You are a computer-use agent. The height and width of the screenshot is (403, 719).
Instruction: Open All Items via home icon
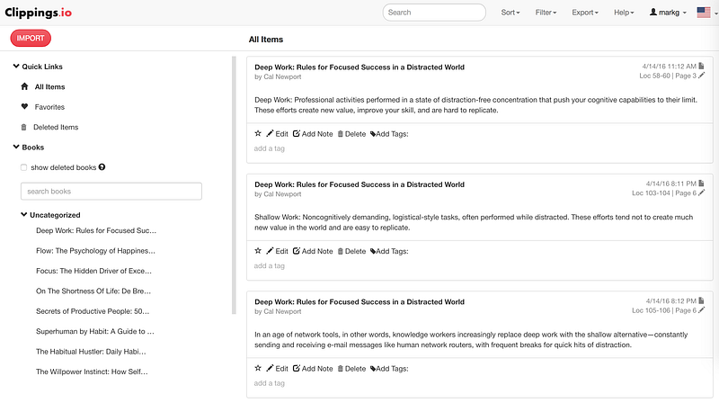click(x=25, y=86)
